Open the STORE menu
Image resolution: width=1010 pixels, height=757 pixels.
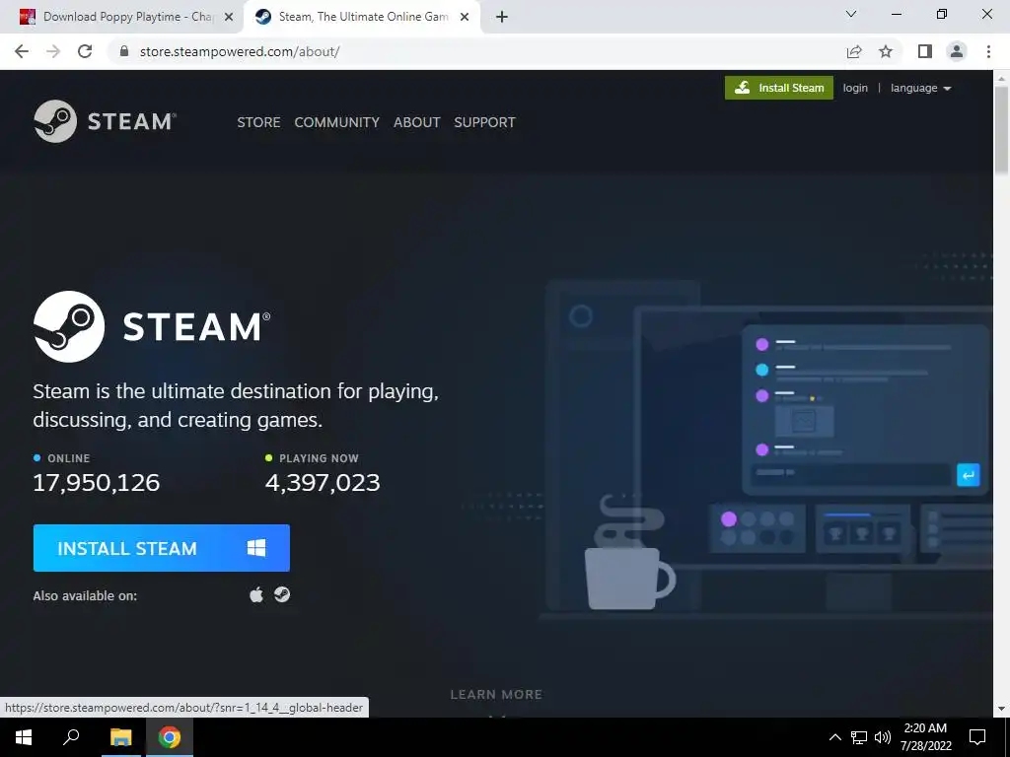(258, 122)
